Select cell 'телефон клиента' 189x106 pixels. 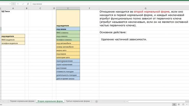coord(68,39)
